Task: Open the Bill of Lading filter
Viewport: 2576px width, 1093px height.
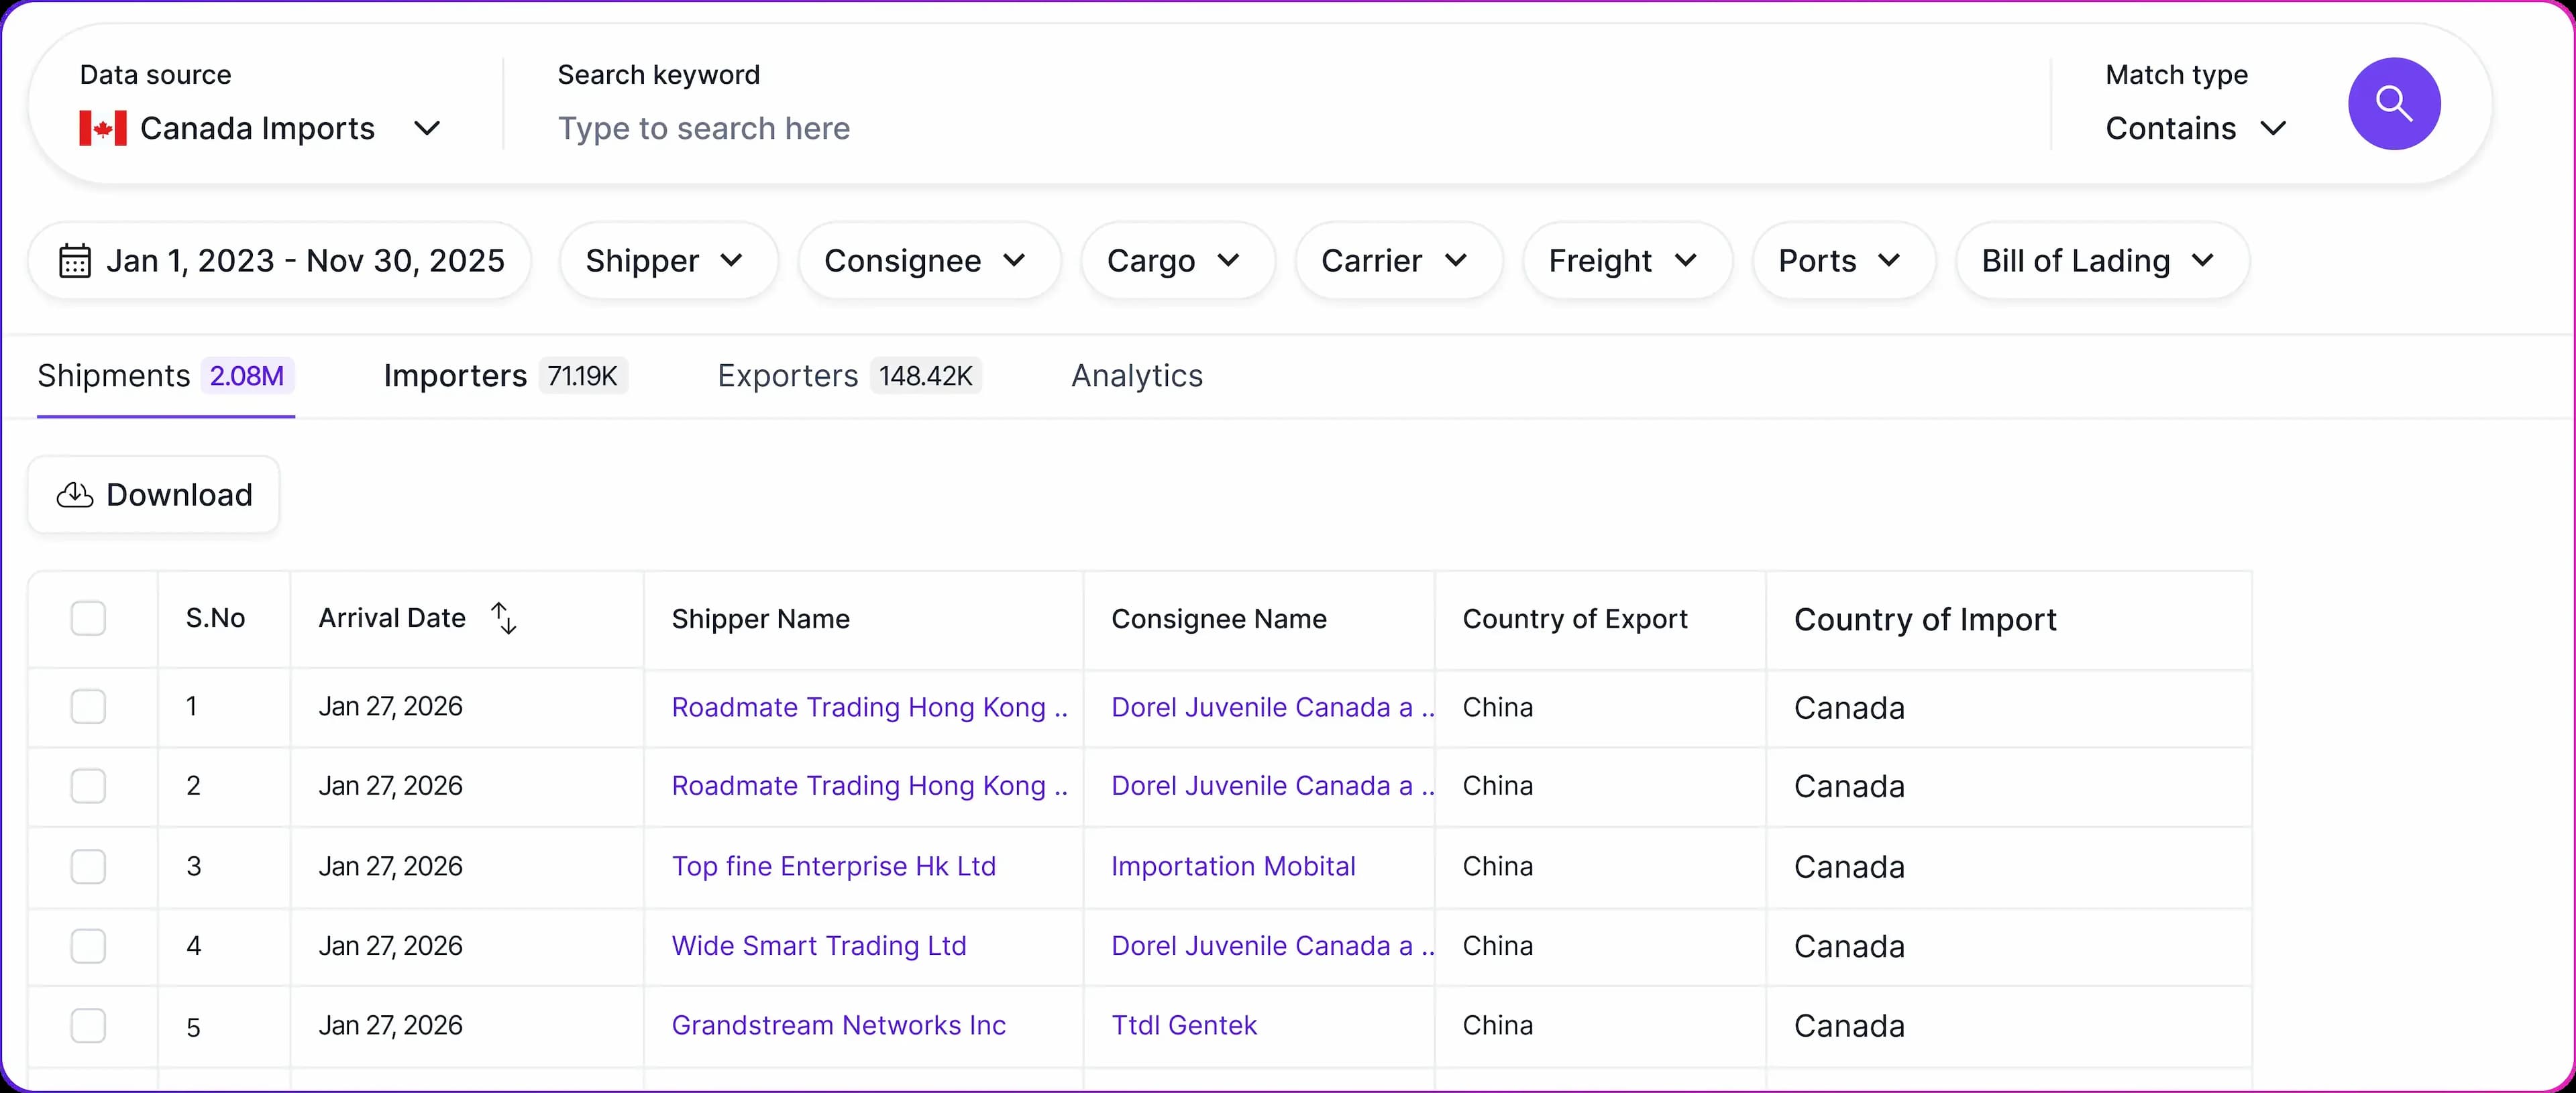Action: click(x=2101, y=261)
